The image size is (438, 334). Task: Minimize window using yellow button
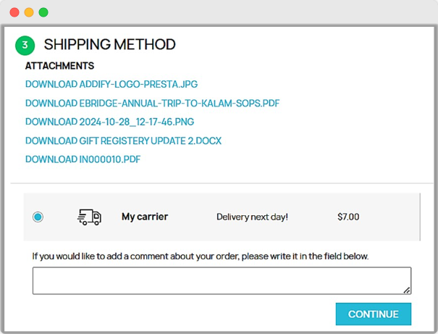[29, 12]
